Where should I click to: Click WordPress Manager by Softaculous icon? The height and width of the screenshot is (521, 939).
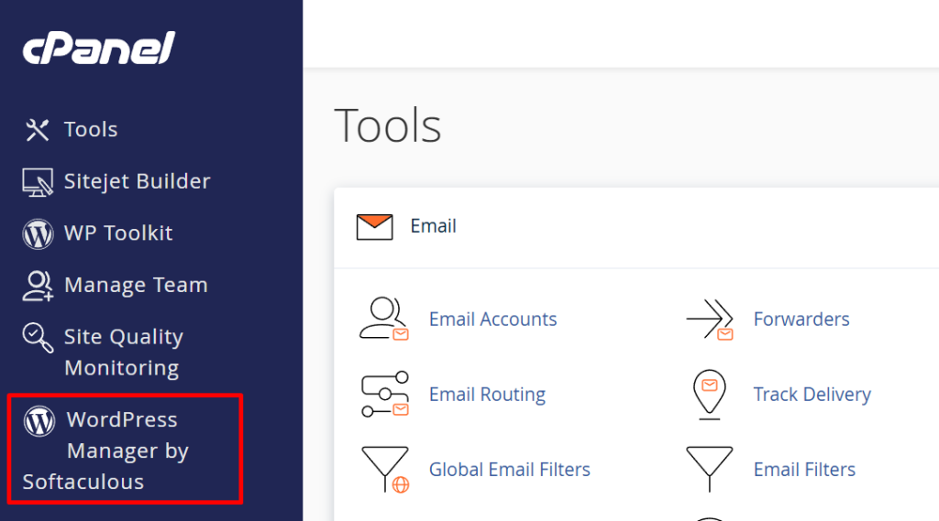click(x=39, y=421)
